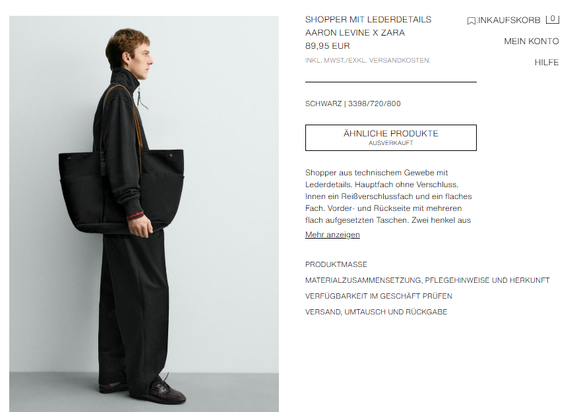Image resolution: width=577 pixels, height=412 pixels.
Task: Open the shopping cart counter box
Action: pos(553,19)
